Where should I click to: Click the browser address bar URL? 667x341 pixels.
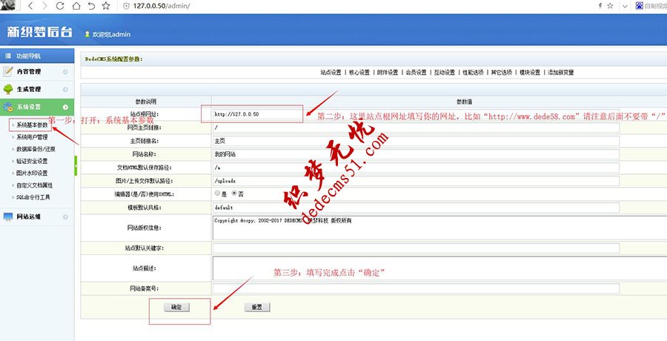pos(162,6)
